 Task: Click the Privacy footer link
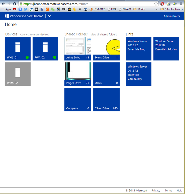[156, 191]
